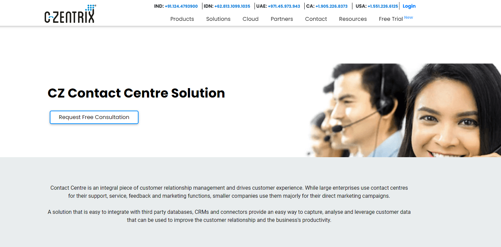The image size is (501, 247).
Task: Open the Solutions menu
Action: click(218, 19)
